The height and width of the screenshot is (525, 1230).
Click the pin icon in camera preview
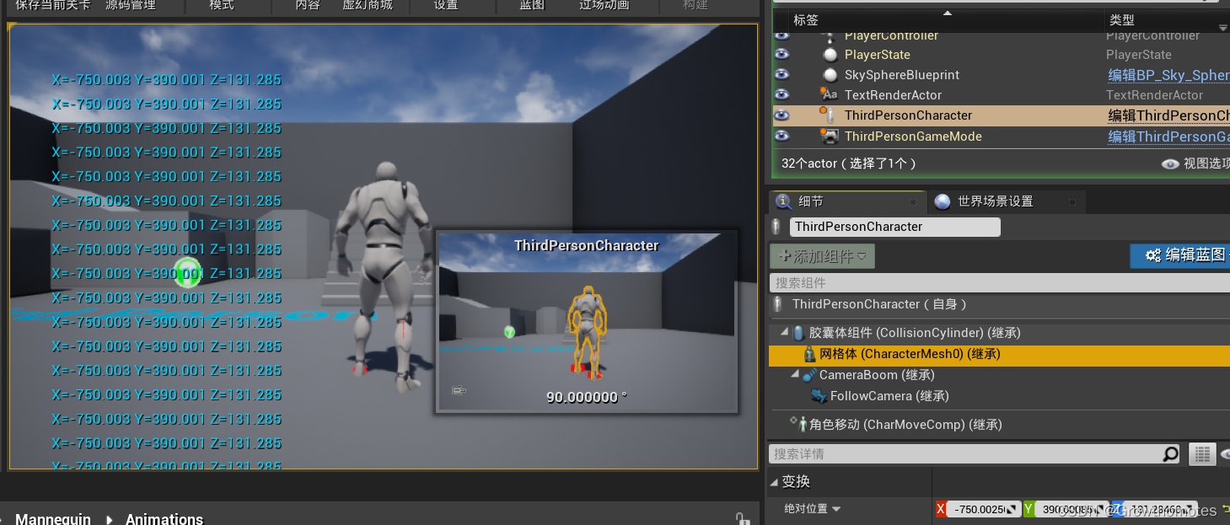tap(459, 390)
